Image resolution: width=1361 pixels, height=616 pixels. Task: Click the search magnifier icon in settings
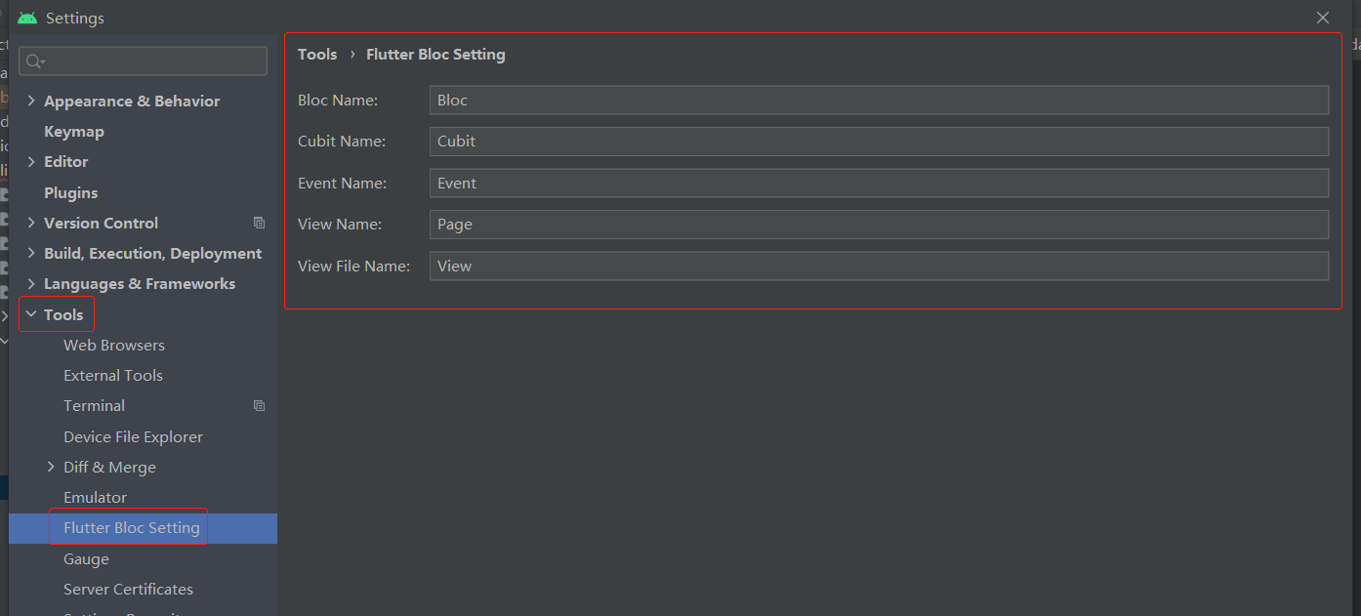click(35, 62)
